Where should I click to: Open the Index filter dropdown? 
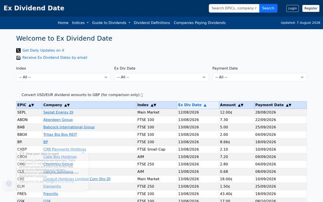point(63,77)
